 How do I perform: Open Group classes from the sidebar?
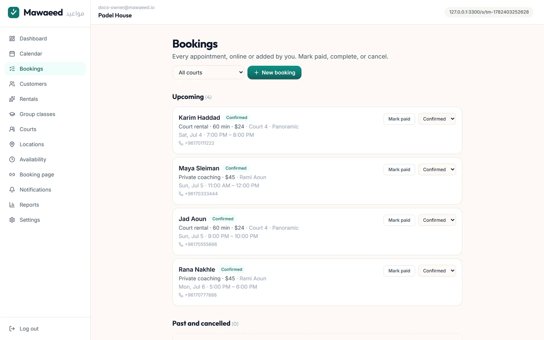(45, 114)
